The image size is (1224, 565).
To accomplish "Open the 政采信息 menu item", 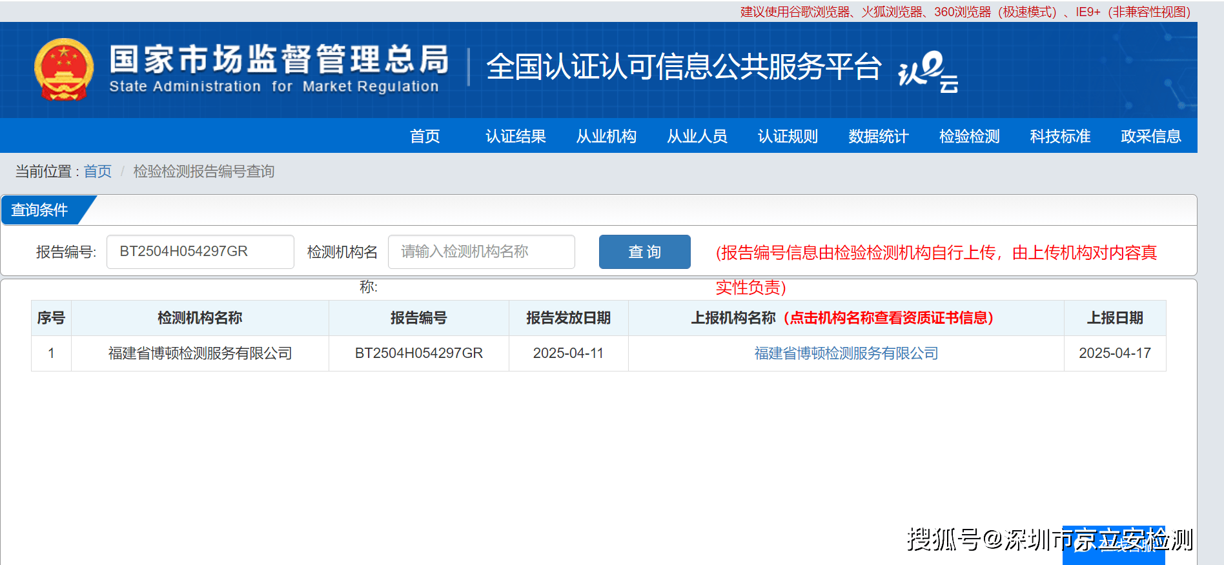I will [1151, 136].
